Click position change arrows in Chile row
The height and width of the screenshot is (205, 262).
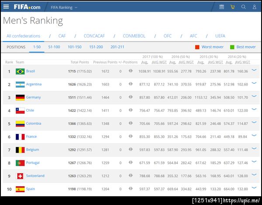(131, 110)
